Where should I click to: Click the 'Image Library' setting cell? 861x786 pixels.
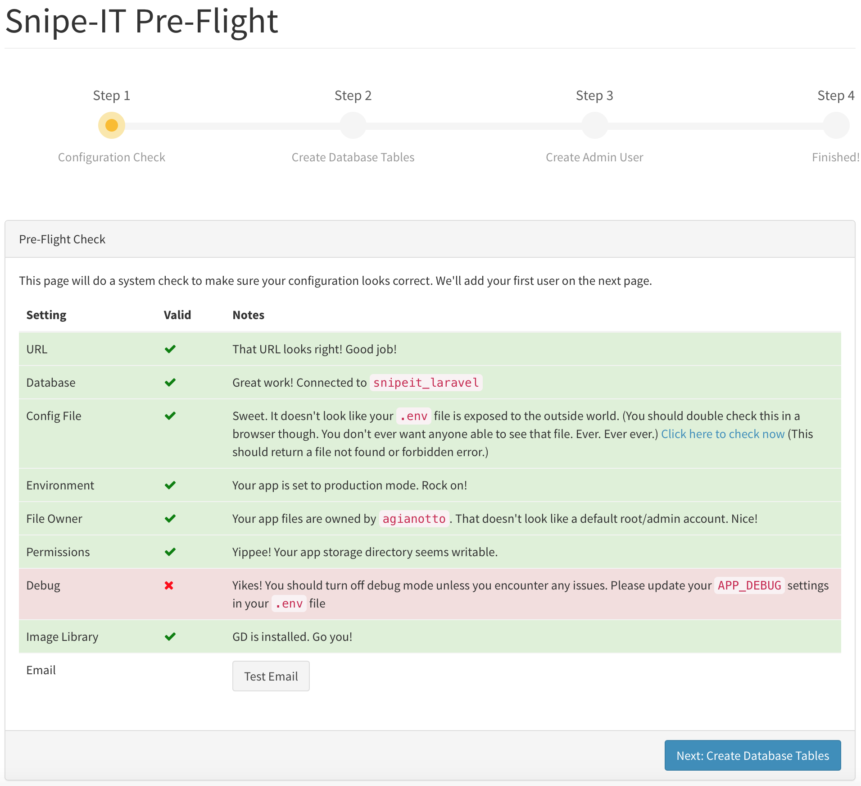click(62, 637)
